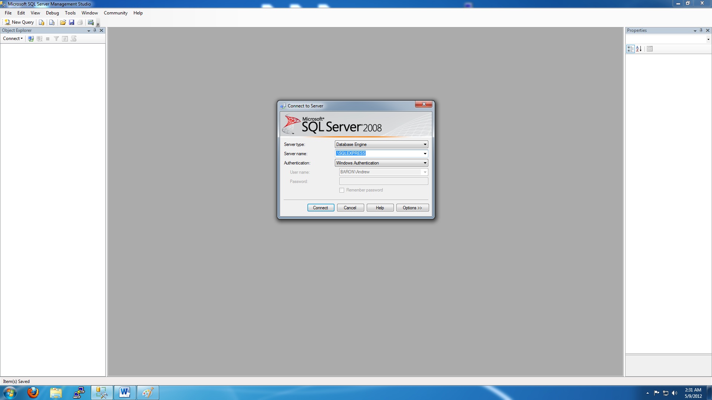The height and width of the screenshot is (400, 712).
Task: Open Object Explorer window position dropdown
Action: (x=89, y=31)
